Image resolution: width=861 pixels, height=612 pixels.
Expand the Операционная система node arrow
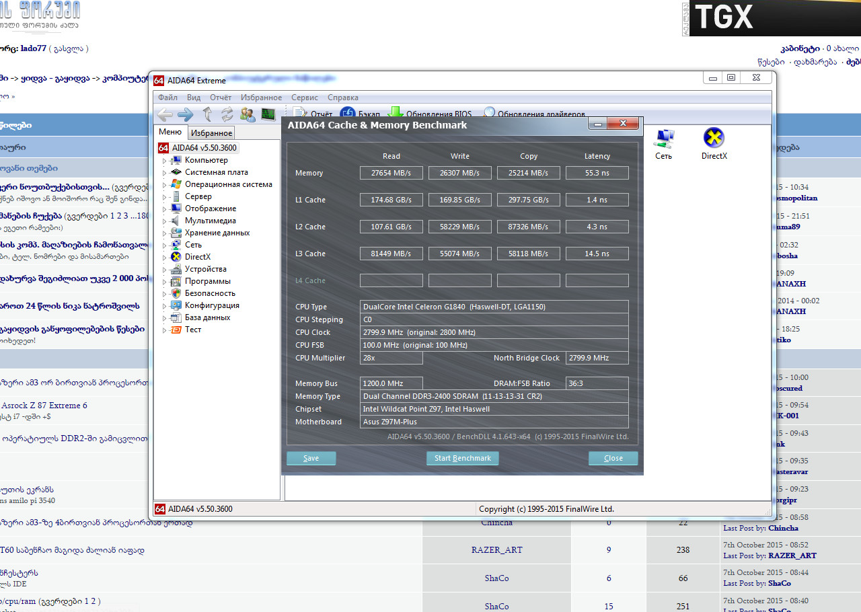(x=164, y=185)
